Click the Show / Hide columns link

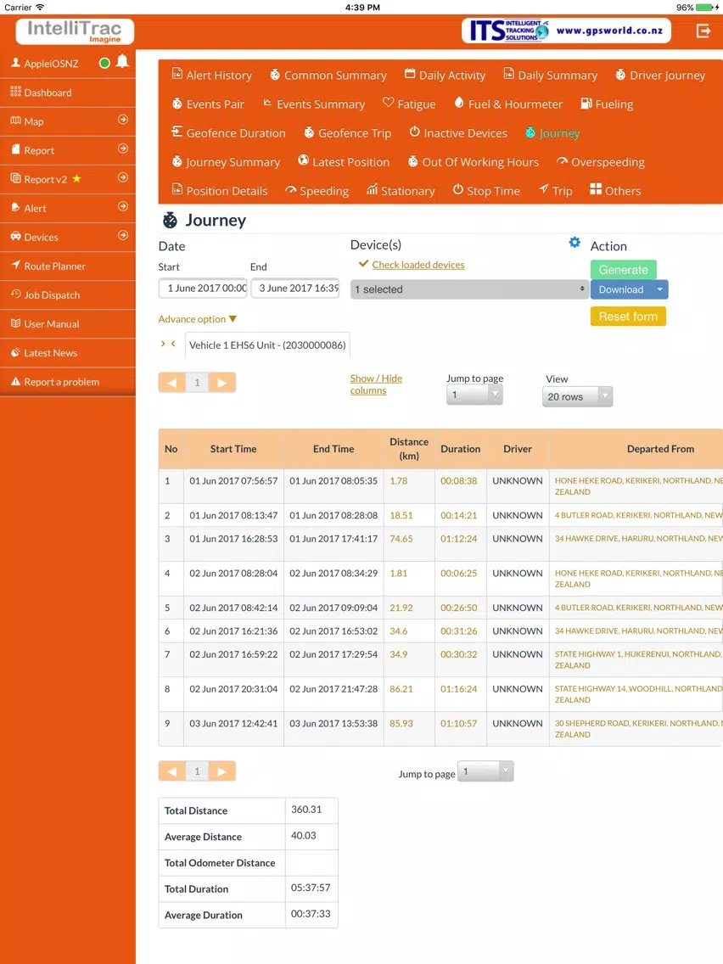pos(376,384)
